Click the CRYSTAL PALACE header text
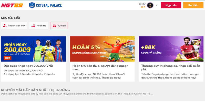 49,5
